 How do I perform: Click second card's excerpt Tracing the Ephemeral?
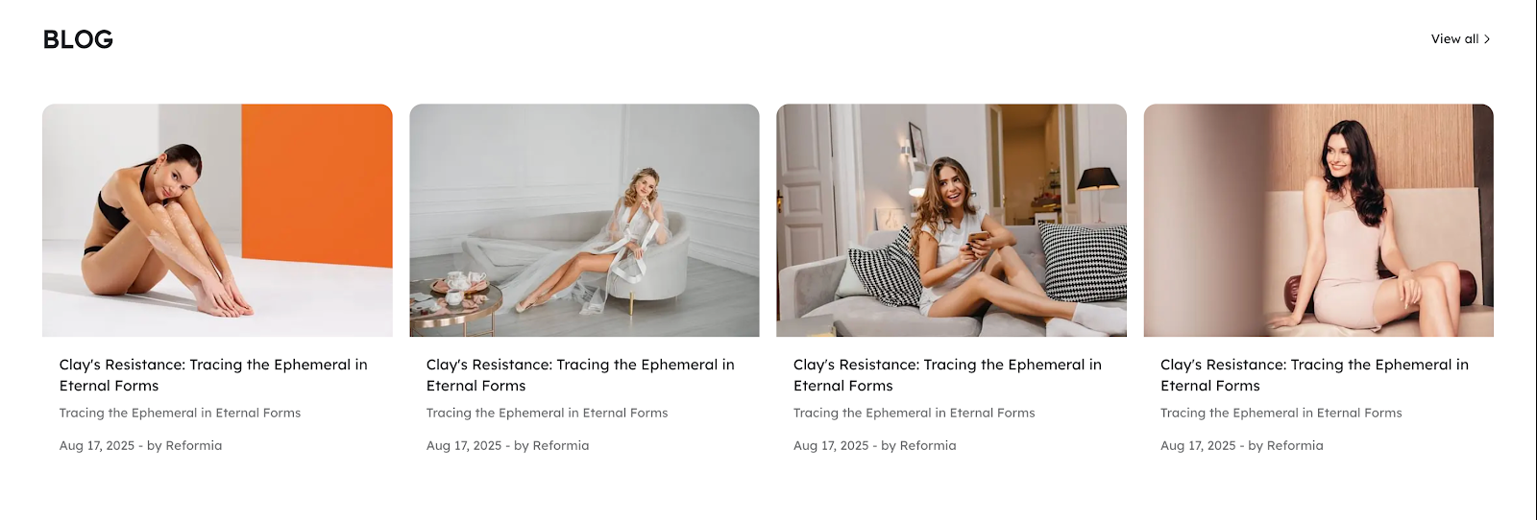(x=547, y=413)
